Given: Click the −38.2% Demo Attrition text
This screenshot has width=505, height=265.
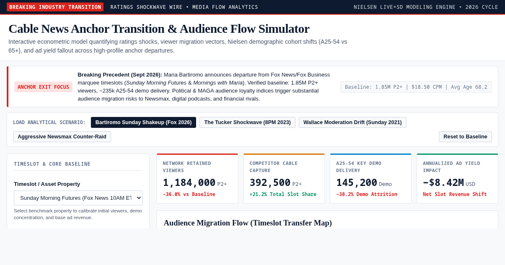Looking at the screenshot, I should point(367,194).
